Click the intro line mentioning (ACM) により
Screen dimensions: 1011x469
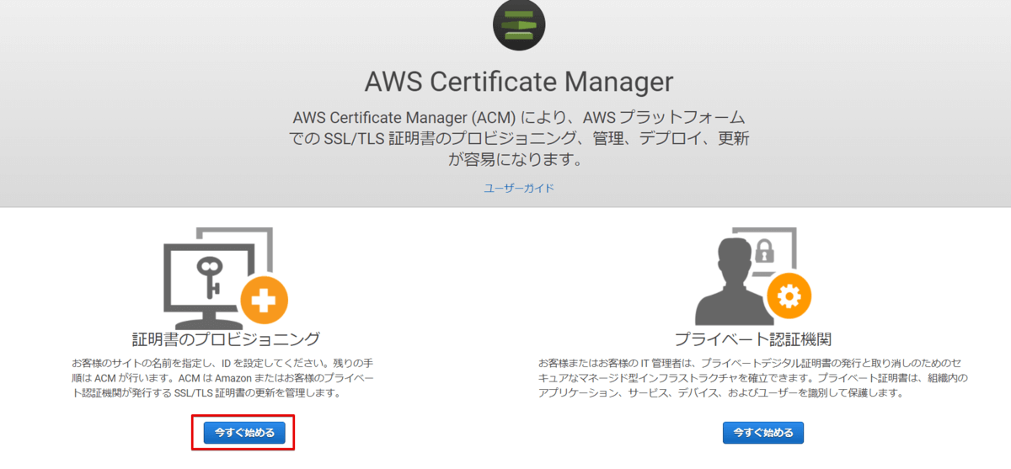click(519, 116)
